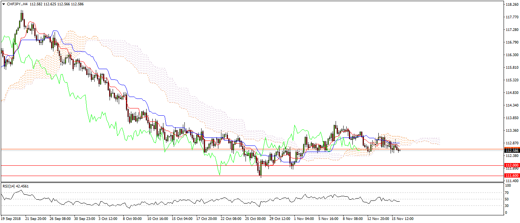Click the 19 Sep 2018 date label

[x=11, y=219]
